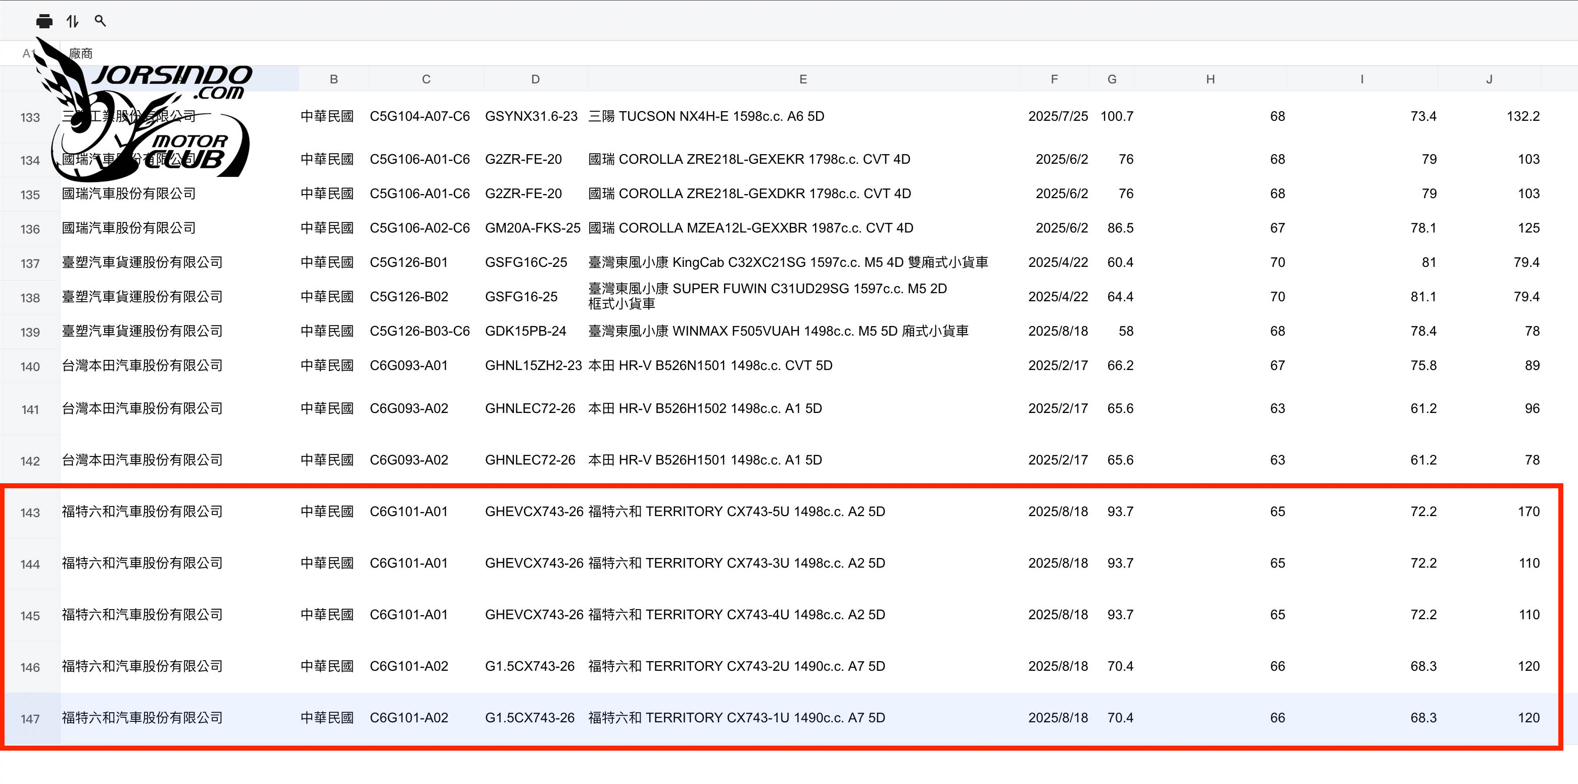
Task: Click value 100.7 in column G
Action: (x=1117, y=116)
